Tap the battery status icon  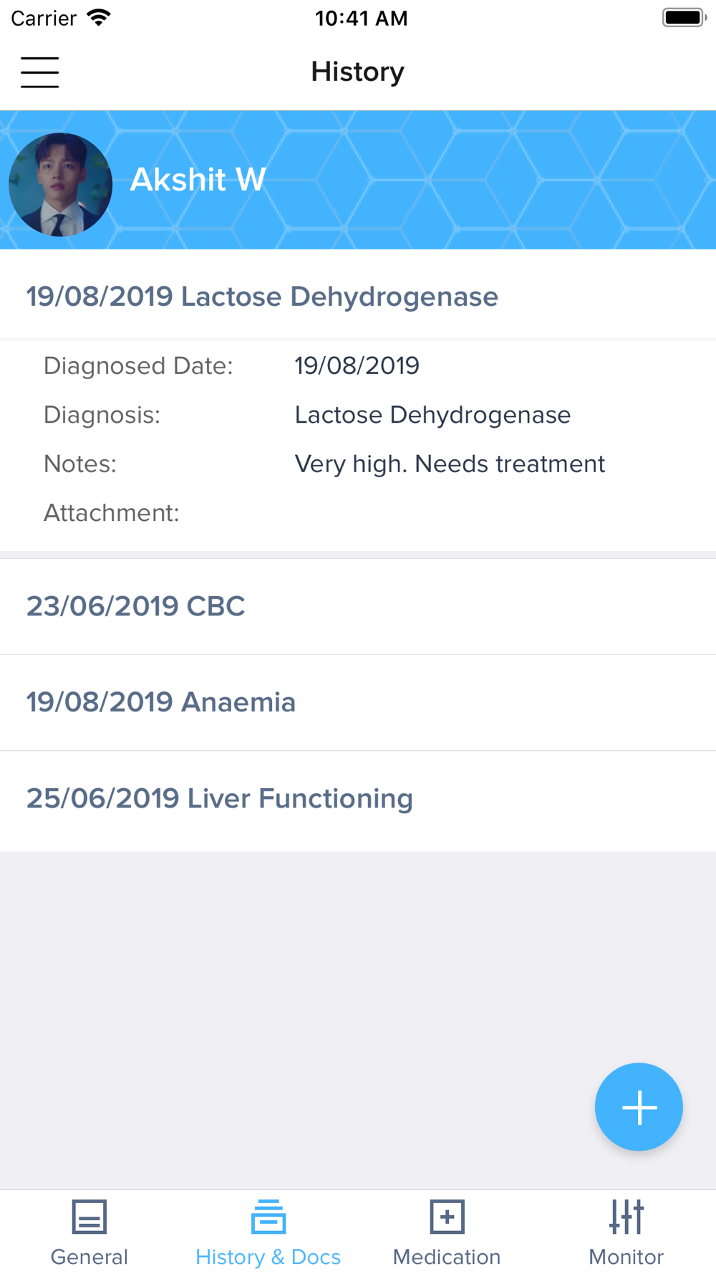pos(684,18)
